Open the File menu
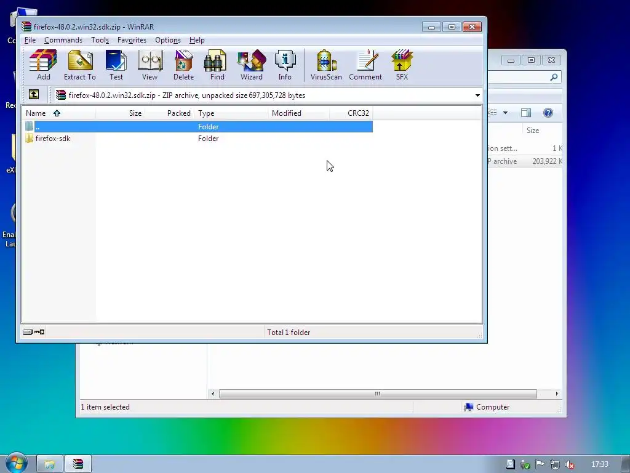This screenshot has width=630, height=473. [x=30, y=40]
